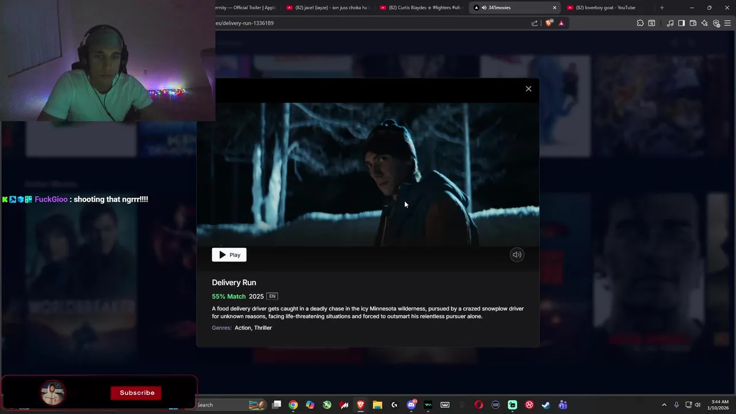
Task: Open the Brave Rewards triangle icon
Action: (561, 23)
